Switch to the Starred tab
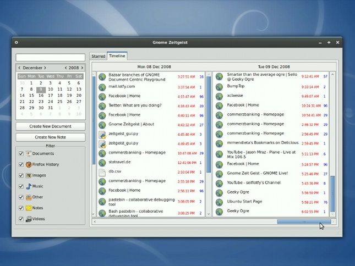 coord(99,56)
